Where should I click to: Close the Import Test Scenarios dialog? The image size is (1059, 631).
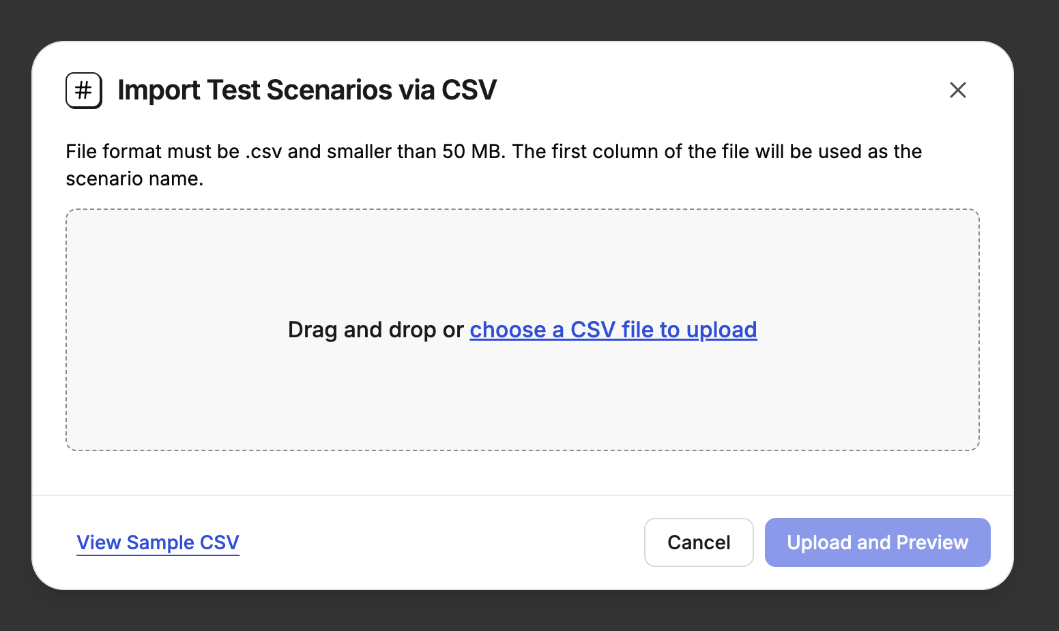tap(957, 90)
